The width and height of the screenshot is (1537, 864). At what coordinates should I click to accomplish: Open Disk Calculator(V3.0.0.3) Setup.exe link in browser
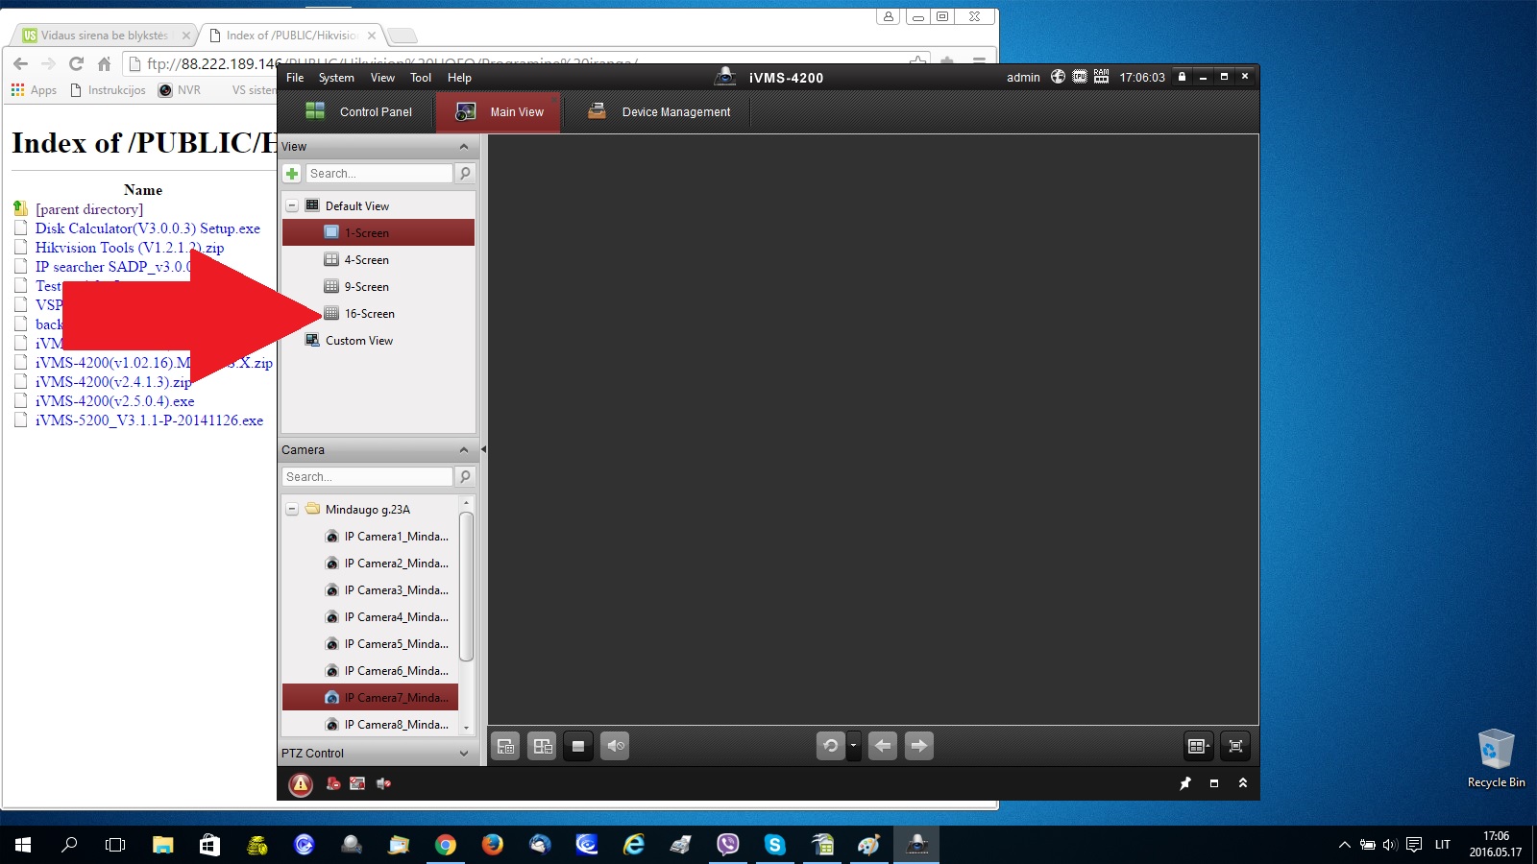[148, 228]
